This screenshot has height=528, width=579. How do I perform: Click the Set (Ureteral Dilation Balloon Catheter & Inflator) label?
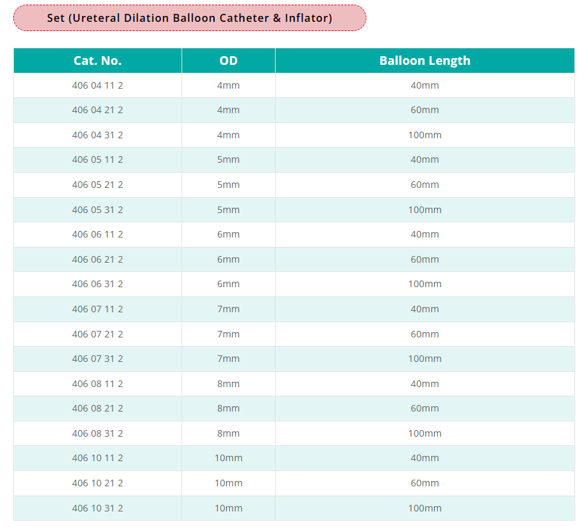(x=189, y=18)
